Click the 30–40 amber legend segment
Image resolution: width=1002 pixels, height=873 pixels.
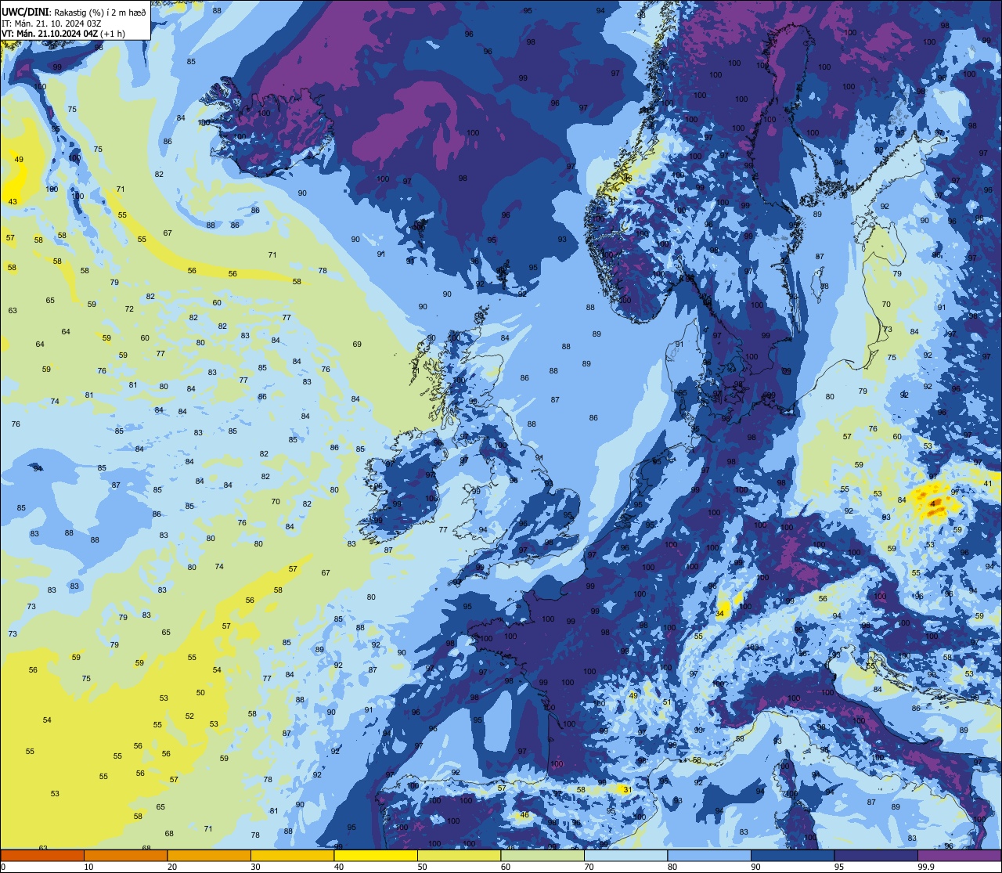(292, 856)
